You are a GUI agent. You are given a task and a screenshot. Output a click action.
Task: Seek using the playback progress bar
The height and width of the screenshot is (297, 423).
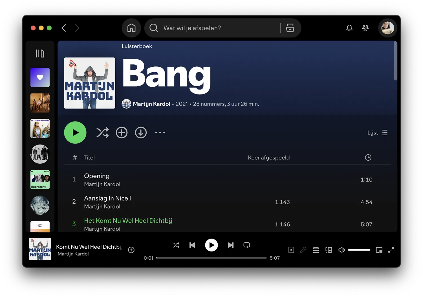click(x=211, y=258)
